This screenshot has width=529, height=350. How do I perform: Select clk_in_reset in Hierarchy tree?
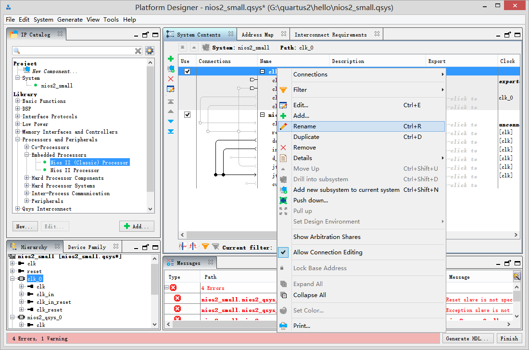54,302
